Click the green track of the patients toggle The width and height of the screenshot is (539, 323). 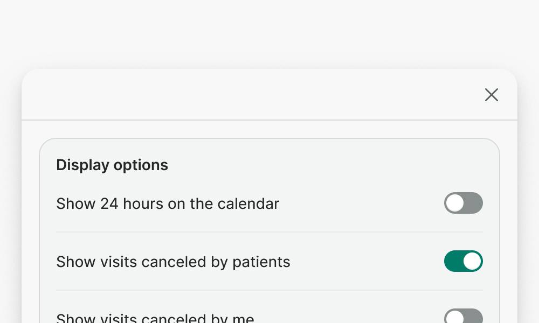(453, 261)
